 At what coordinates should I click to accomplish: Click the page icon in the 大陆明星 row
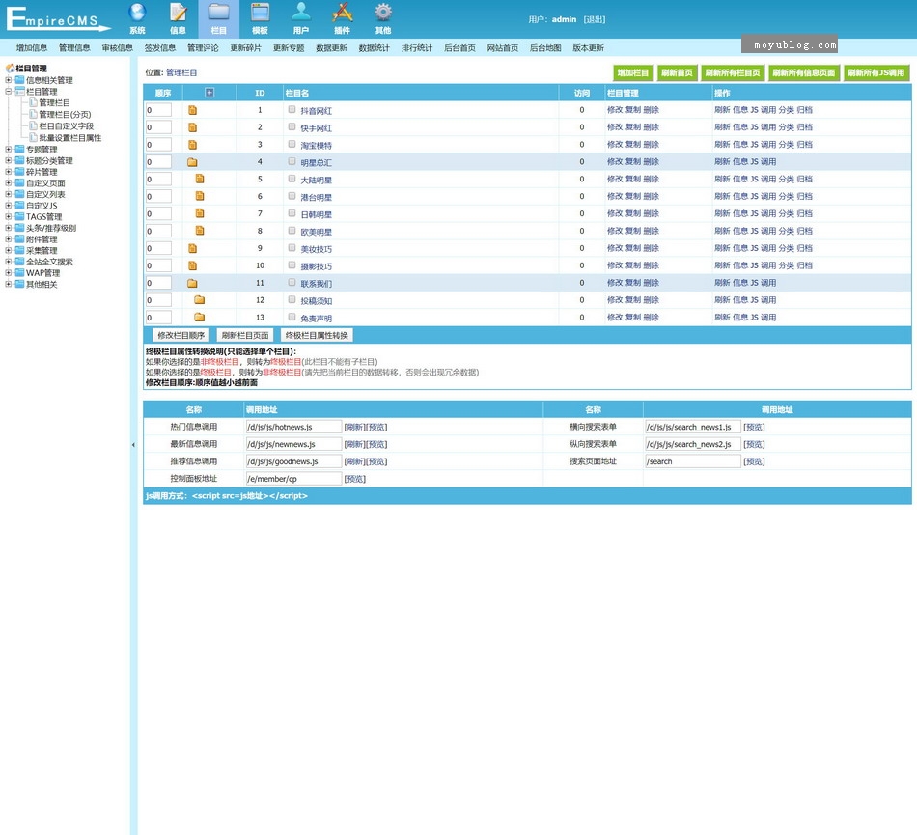click(200, 179)
